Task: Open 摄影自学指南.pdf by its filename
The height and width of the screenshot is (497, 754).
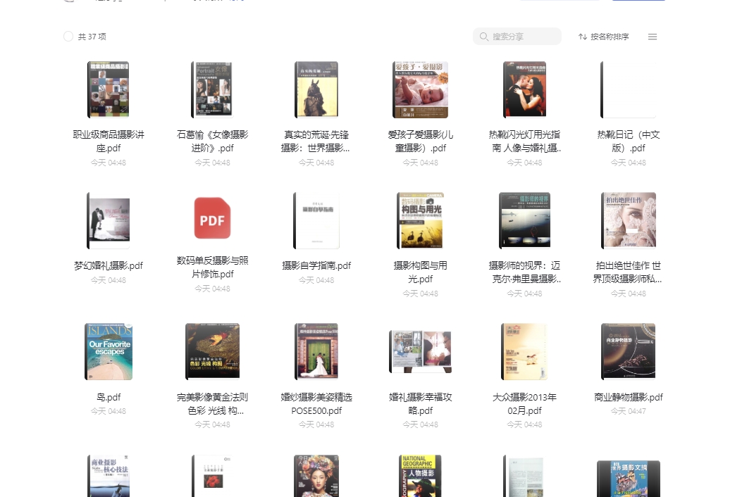Action: coord(316,266)
